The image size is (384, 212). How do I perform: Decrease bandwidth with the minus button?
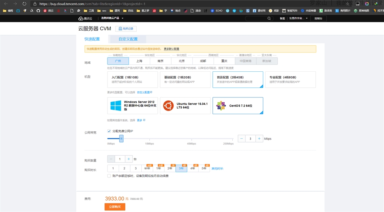click(242, 138)
